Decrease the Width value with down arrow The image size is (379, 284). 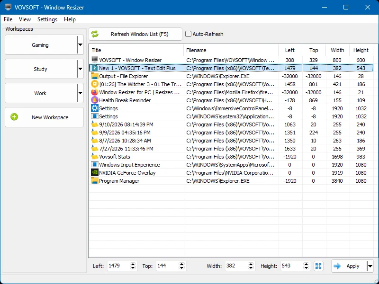[x=251, y=268]
